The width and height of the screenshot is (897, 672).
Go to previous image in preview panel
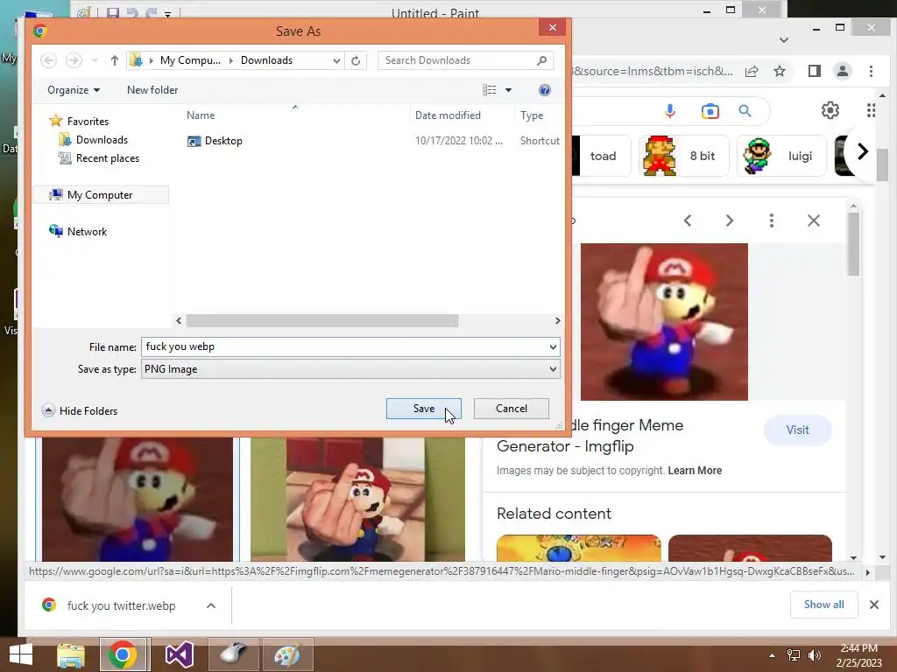[x=688, y=220]
